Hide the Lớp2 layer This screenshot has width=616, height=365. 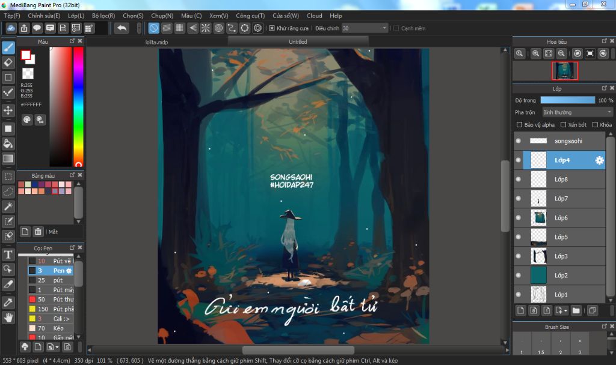click(518, 275)
